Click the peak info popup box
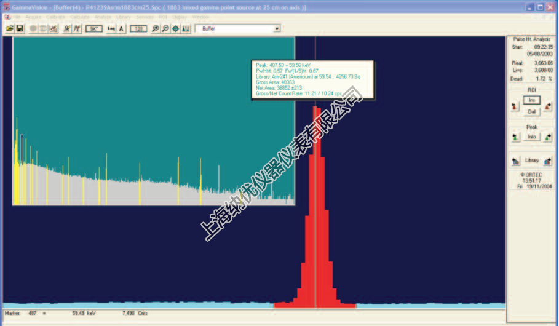559x326 pixels. click(x=312, y=79)
